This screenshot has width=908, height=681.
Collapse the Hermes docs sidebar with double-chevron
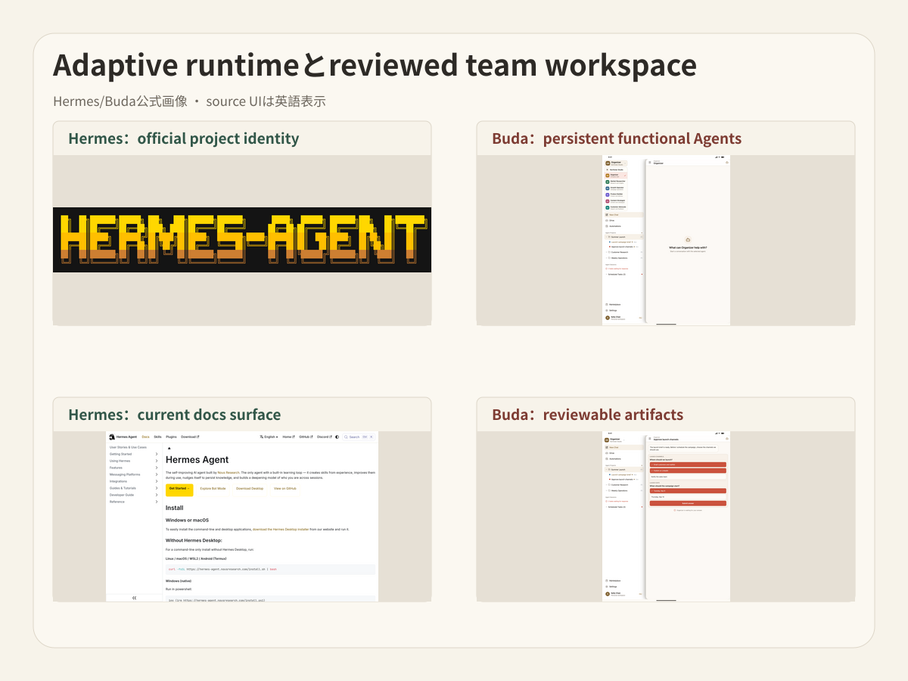(x=135, y=598)
